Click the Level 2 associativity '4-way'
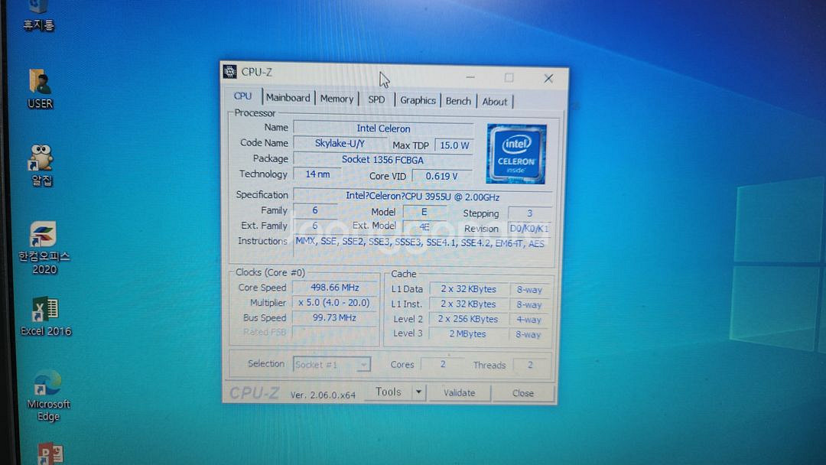826x465 pixels. click(528, 320)
